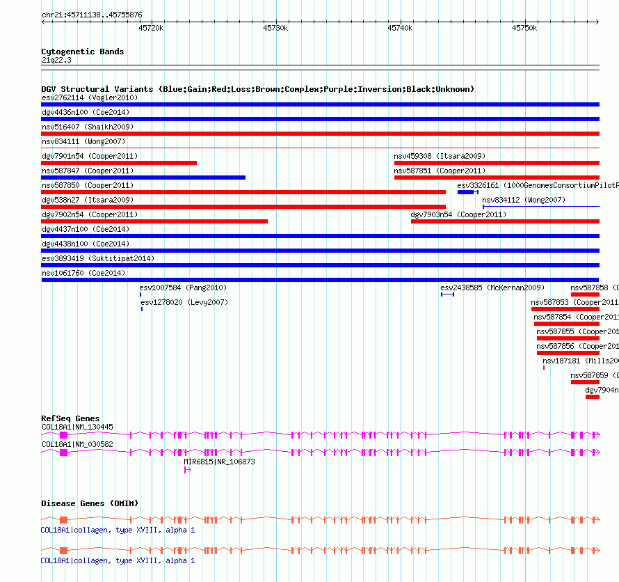Click the nsv516407 (Shaikh2009) red loss bar

[320, 134]
